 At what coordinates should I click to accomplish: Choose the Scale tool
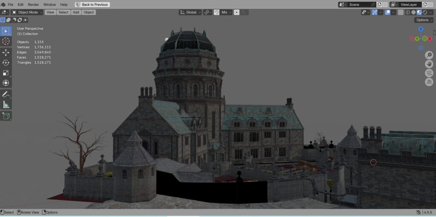tap(6, 73)
